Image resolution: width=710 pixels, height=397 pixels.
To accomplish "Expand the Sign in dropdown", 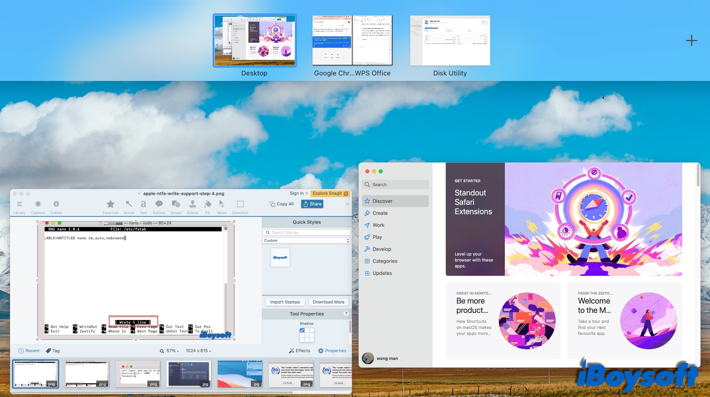I will tap(299, 193).
